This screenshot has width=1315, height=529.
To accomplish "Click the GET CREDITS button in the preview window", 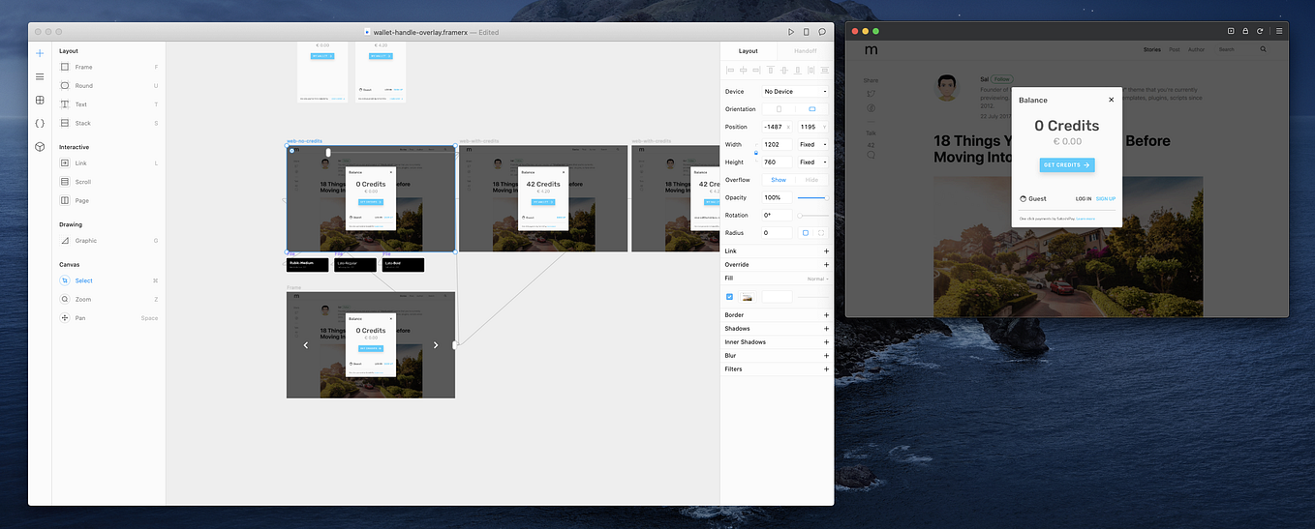I will click(x=1067, y=165).
